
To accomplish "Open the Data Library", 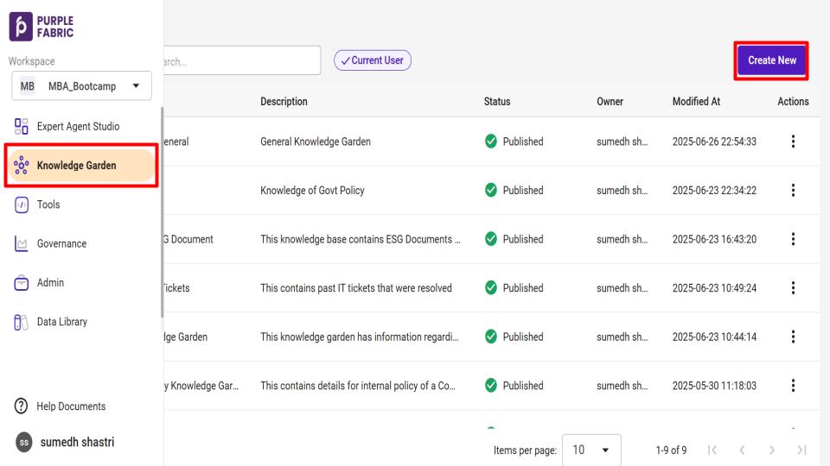I will [61, 322].
